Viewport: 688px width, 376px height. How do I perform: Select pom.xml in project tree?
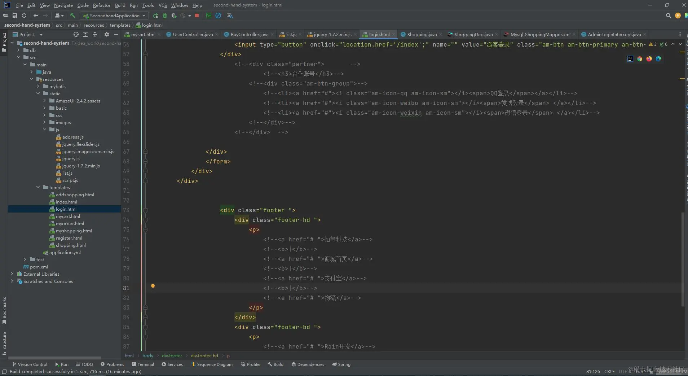(x=39, y=267)
